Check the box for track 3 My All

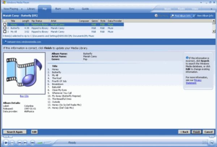(5, 31)
